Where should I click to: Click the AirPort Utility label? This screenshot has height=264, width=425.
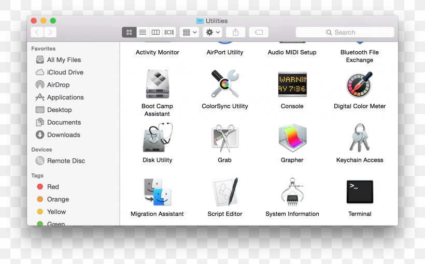(x=225, y=52)
